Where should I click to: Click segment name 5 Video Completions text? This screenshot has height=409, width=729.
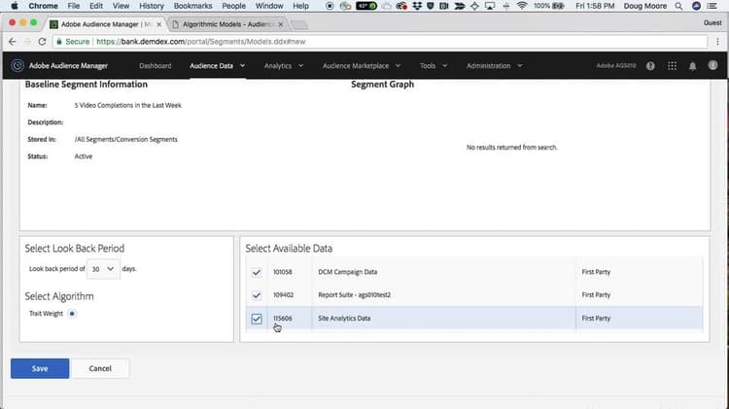[x=128, y=106]
